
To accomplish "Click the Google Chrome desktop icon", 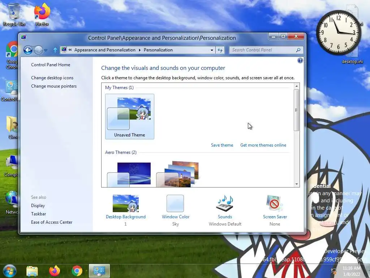I will (x=12, y=55).
